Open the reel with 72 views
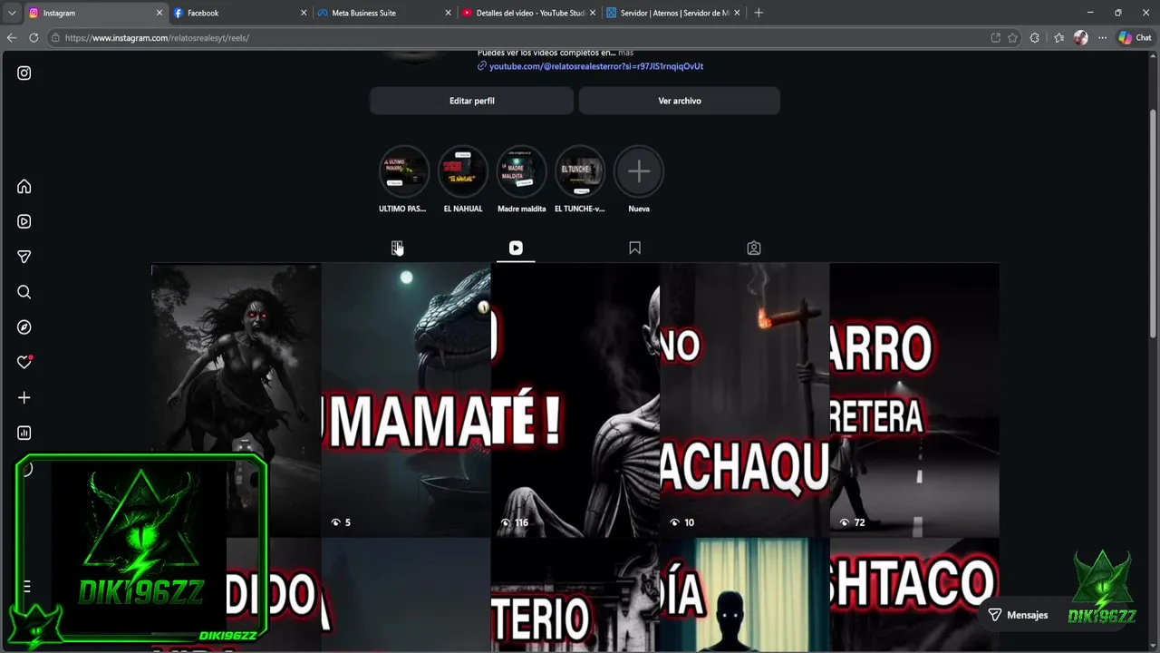1160x653 pixels. point(914,400)
